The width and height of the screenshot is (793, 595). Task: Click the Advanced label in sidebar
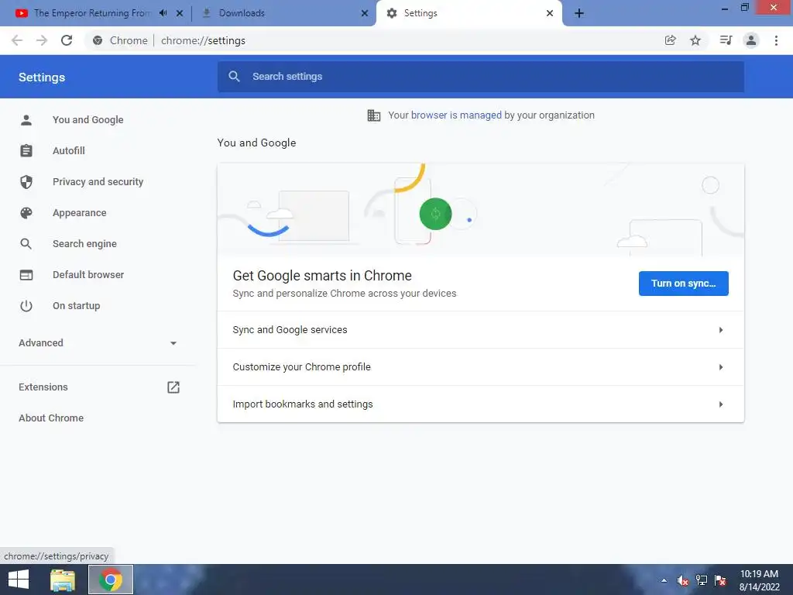pos(41,343)
